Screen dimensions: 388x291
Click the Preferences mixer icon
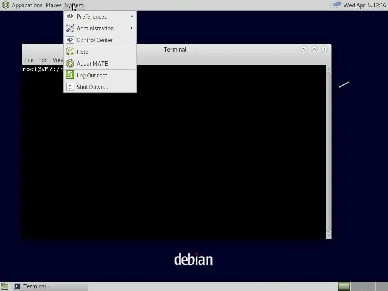click(70, 17)
